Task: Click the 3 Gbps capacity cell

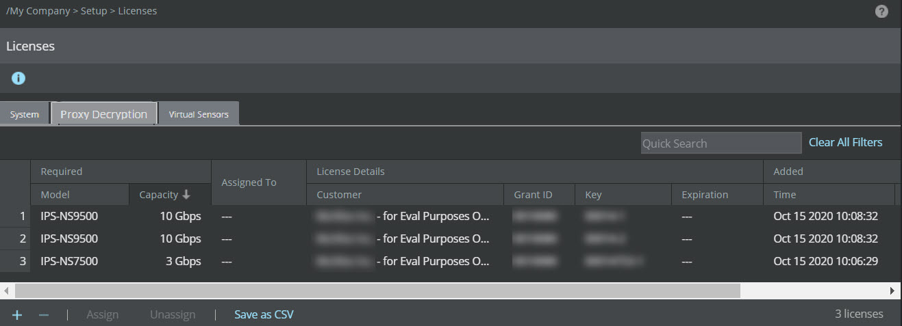Action: (x=184, y=261)
